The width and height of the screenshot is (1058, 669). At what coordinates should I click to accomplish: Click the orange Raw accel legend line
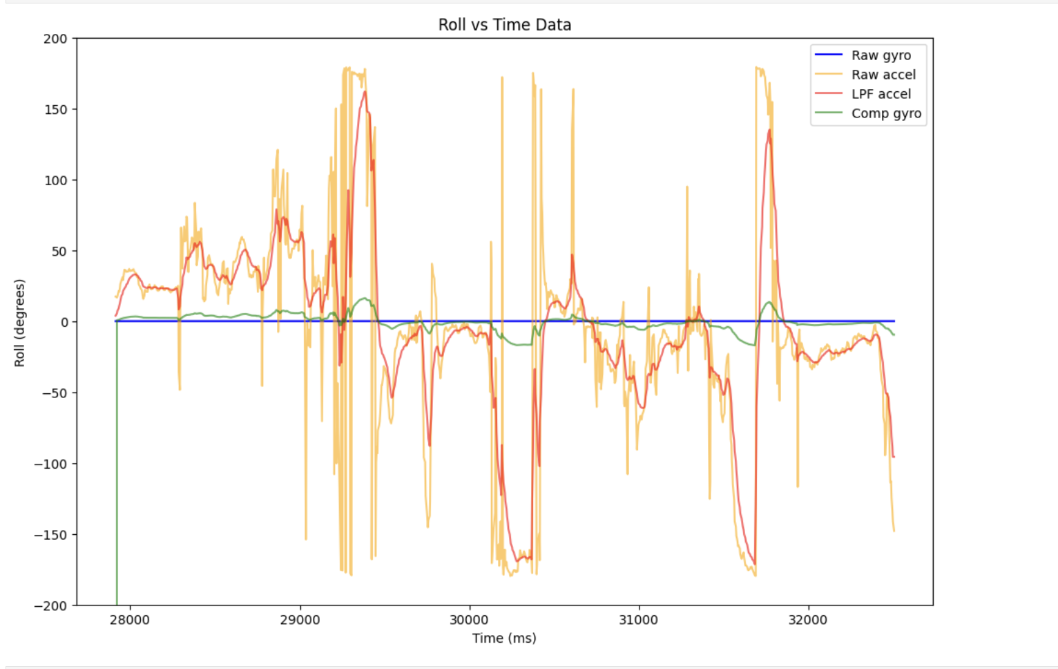(829, 74)
